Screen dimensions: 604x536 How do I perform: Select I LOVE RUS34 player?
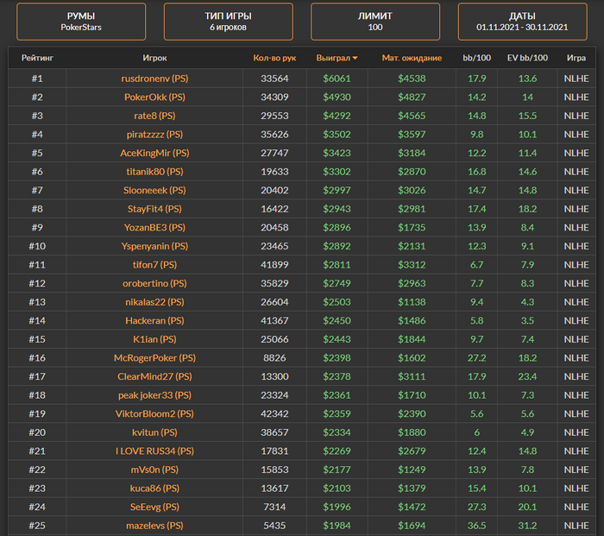click(x=154, y=451)
